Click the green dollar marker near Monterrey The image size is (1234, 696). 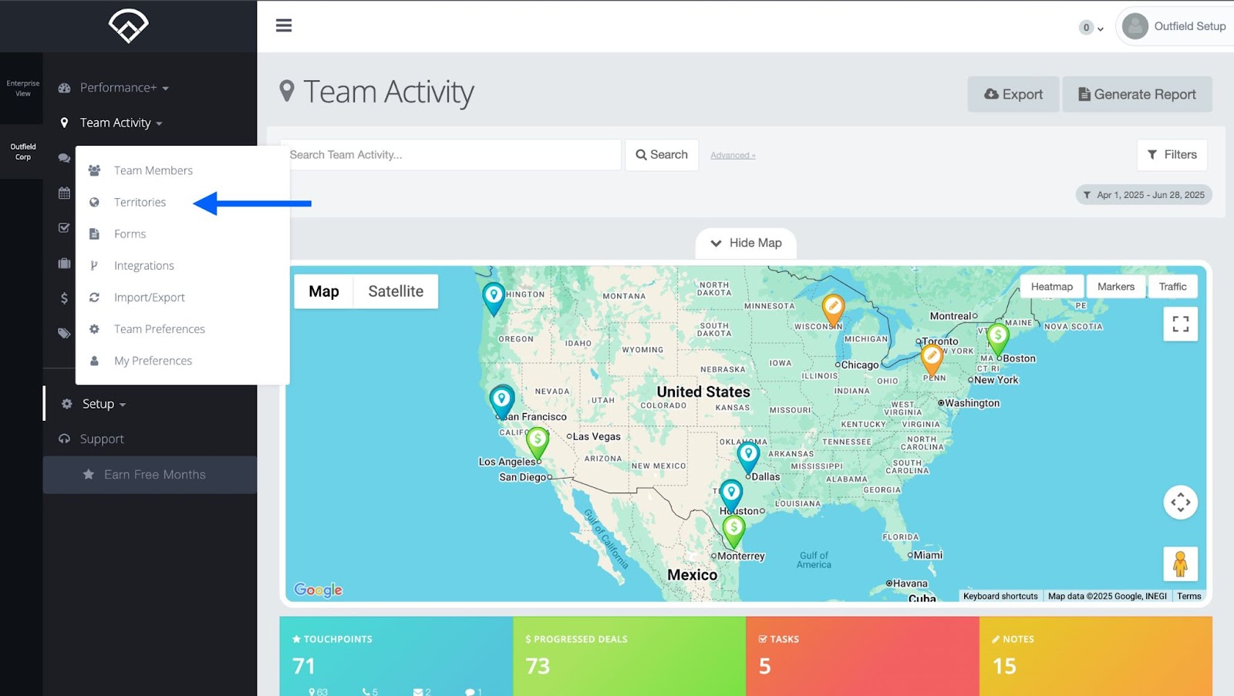pyautogui.click(x=733, y=531)
